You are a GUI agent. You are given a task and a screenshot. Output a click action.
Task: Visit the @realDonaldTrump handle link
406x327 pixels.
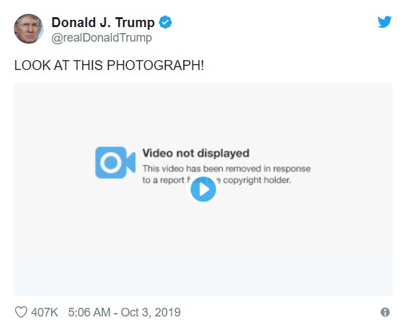click(101, 38)
